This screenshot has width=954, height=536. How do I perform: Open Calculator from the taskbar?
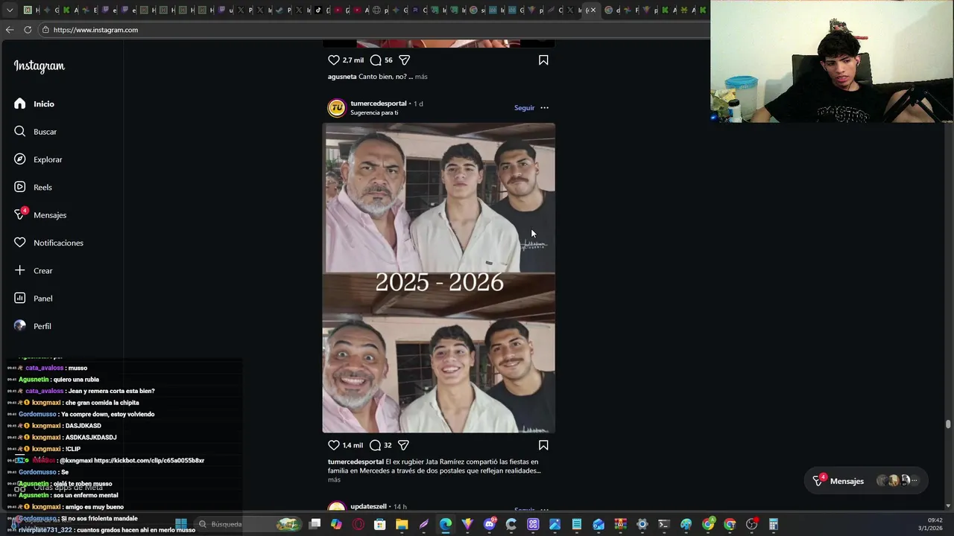click(773, 524)
